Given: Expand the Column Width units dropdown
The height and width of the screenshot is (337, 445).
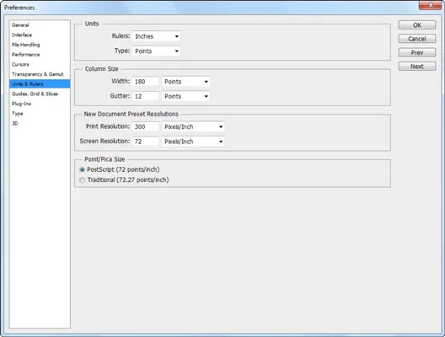Looking at the screenshot, I should pyautogui.click(x=186, y=82).
